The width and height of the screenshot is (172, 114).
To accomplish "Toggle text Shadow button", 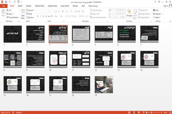I will (x=46, y=16).
